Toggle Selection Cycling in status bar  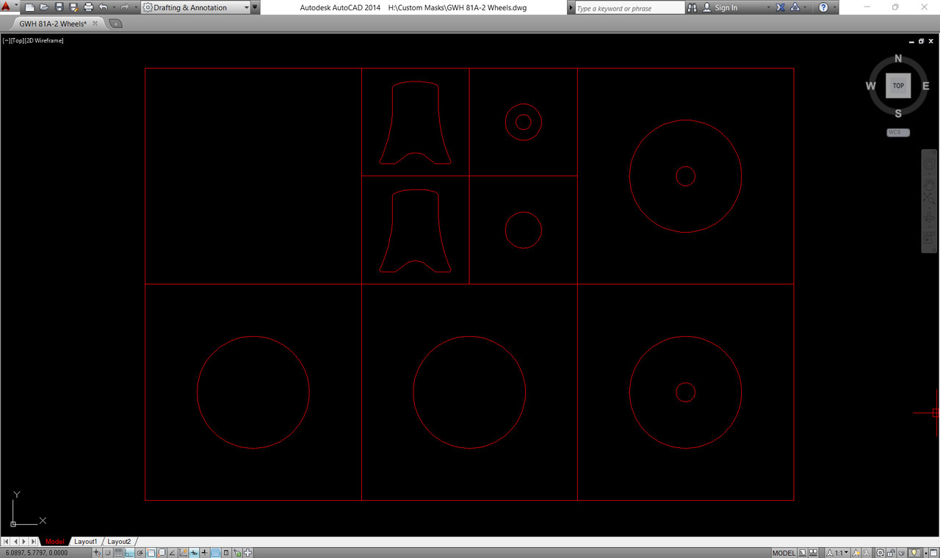coord(236,553)
